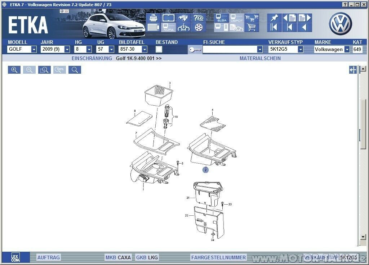Click part number 3 label in diagram

pos(170,83)
